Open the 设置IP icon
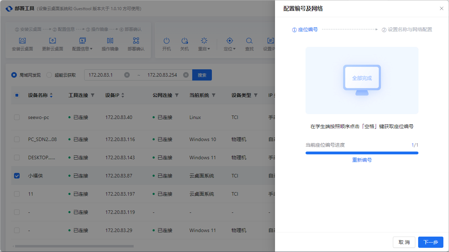 pos(270,41)
